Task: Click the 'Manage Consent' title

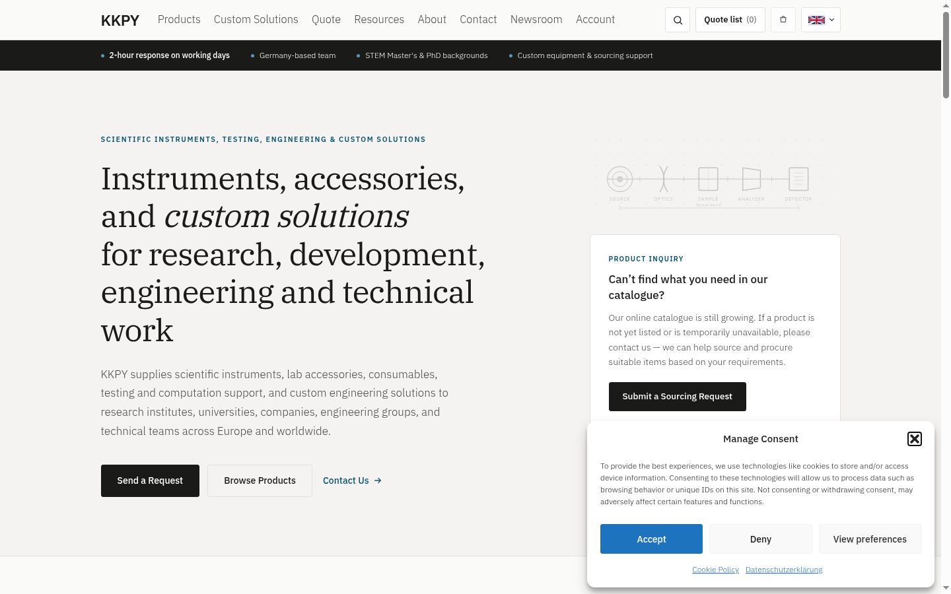Action: [761, 439]
